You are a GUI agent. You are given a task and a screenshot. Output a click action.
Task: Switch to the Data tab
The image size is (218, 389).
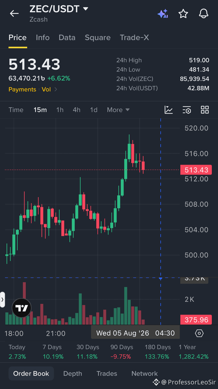(x=67, y=38)
